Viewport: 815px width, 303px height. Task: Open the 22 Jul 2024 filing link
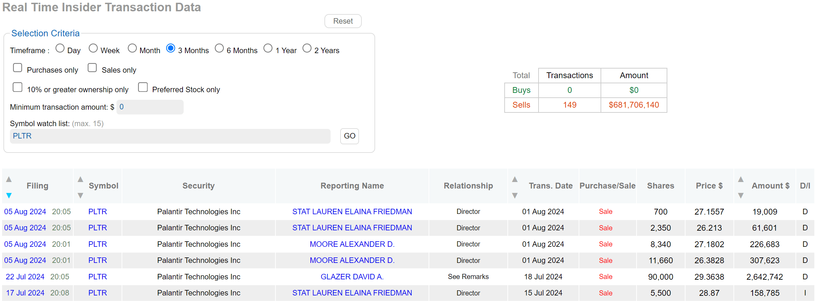[x=25, y=277]
